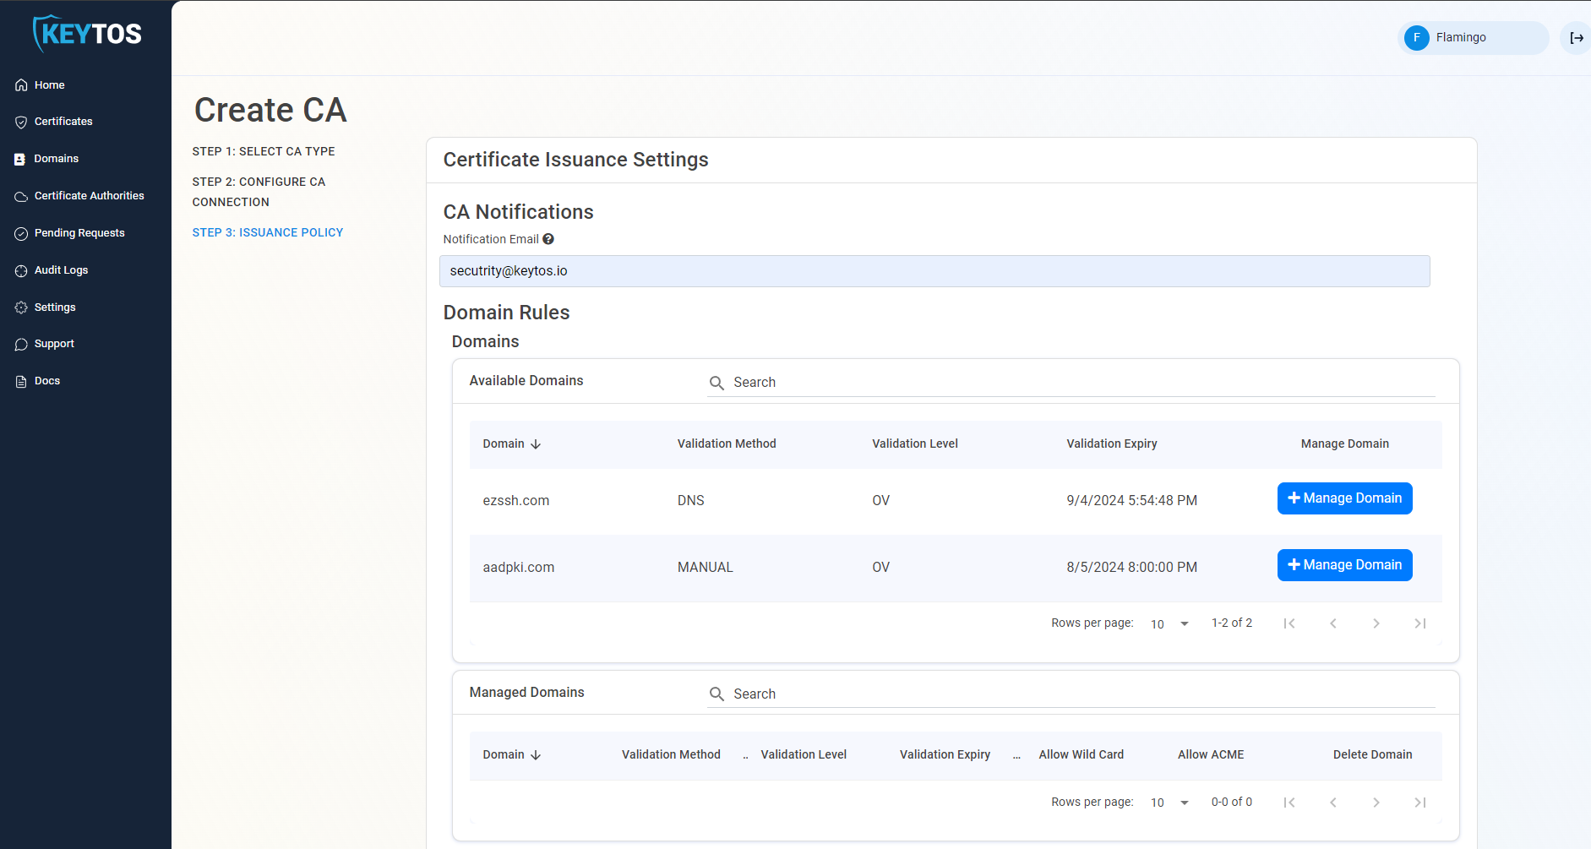
Task: Sort Available Domains by Validation Level
Action: (x=915, y=444)
